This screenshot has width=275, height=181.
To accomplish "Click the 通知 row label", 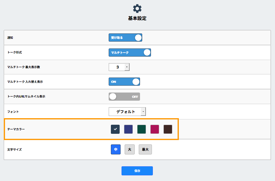I will [10, 38].
